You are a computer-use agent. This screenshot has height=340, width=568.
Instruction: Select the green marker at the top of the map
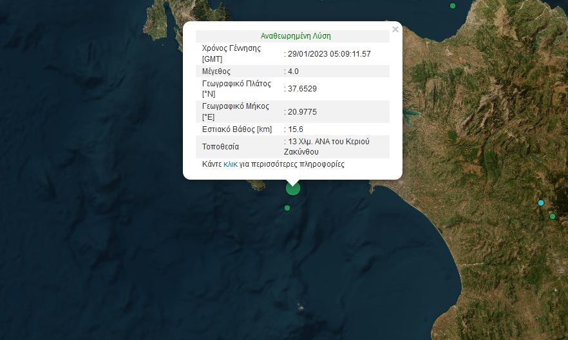click(453, 6)
